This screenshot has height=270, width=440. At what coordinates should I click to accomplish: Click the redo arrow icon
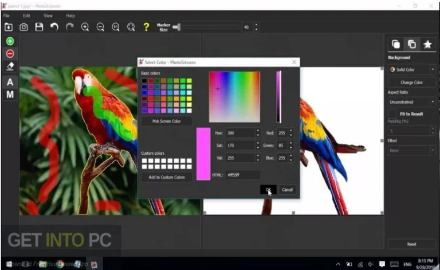tap(69, 27)
